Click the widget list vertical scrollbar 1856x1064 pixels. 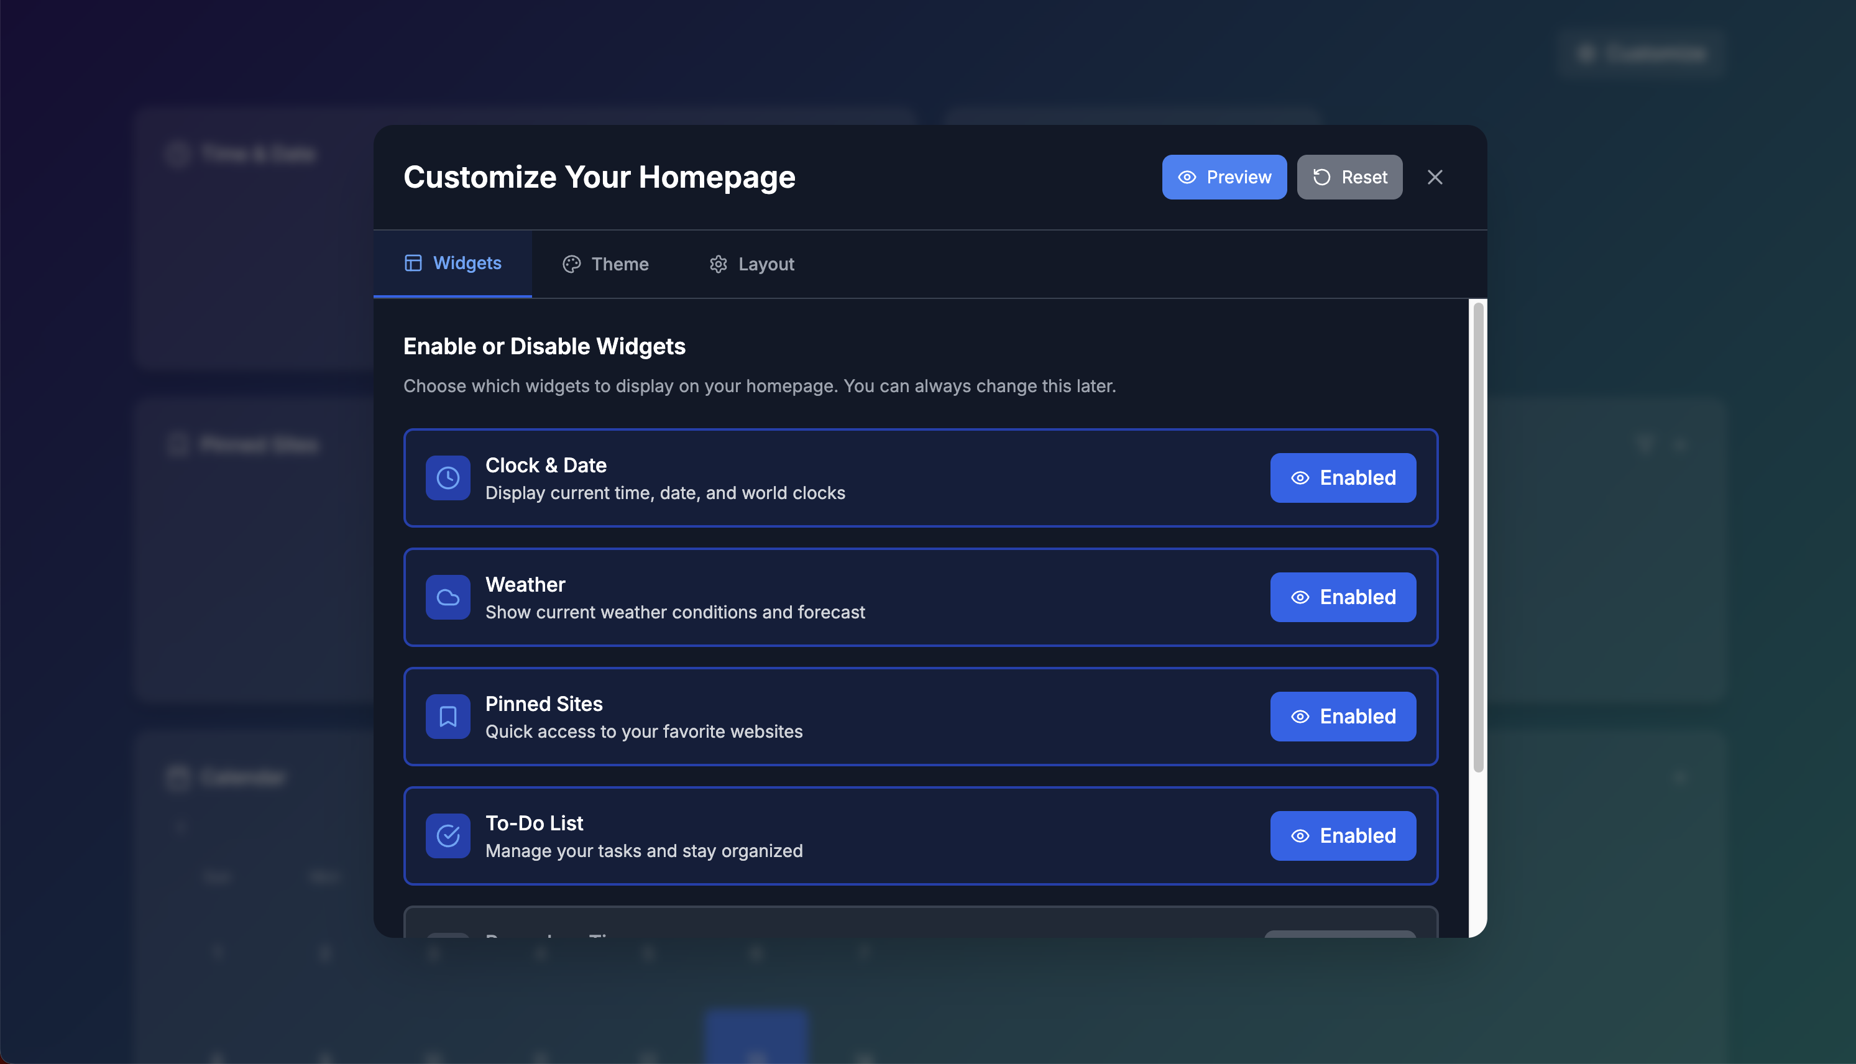[1478, 537]
